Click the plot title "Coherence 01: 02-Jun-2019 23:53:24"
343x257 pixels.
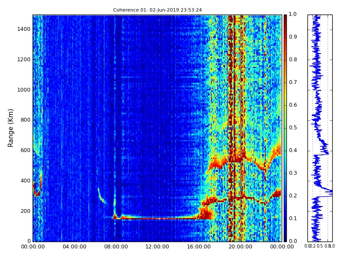pos(157,10)
